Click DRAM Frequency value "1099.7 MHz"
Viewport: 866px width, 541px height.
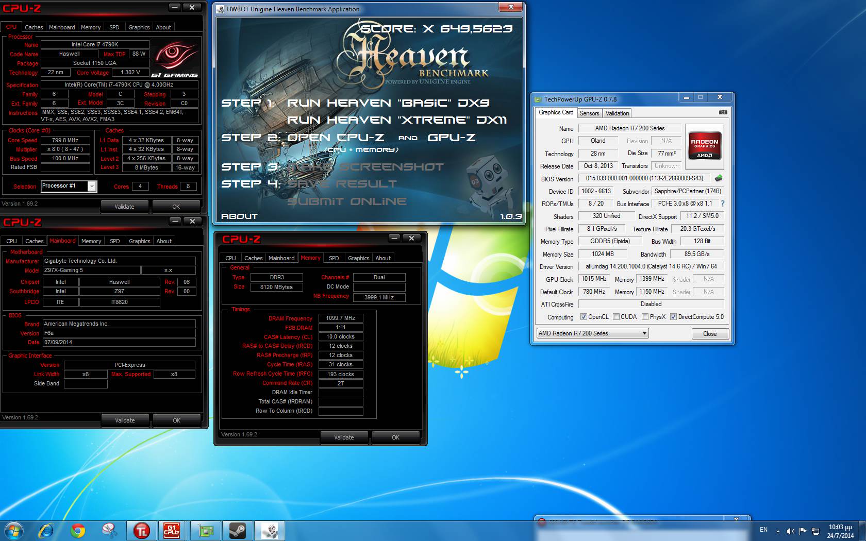pyautogui.click(x=341, y=318)
